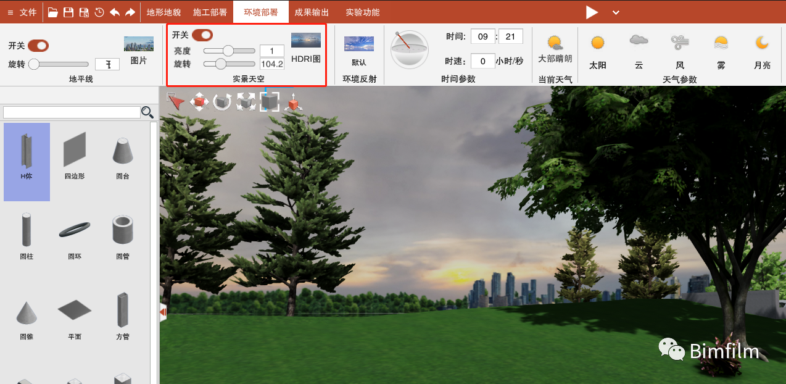Click the sky rotation field showing 104.2
786x384 pixels.
[272, 64]
